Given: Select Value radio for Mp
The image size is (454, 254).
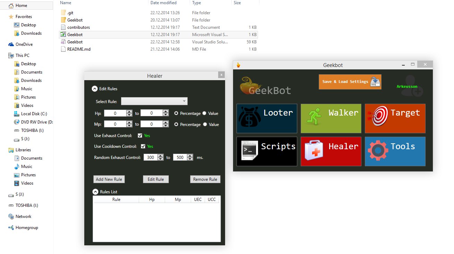Looking at the screenshot, I should pos(204,124).
